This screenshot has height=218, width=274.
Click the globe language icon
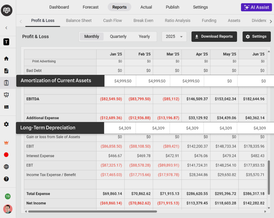coord(6,167)
